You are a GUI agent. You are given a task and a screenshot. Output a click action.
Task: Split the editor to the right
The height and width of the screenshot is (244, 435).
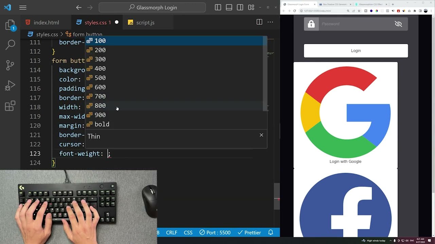coord(259,22)
